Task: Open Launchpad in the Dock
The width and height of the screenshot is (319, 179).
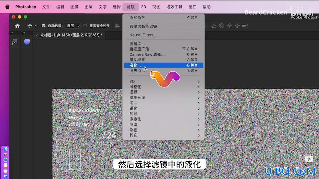Action: click(x=5, y=154)
